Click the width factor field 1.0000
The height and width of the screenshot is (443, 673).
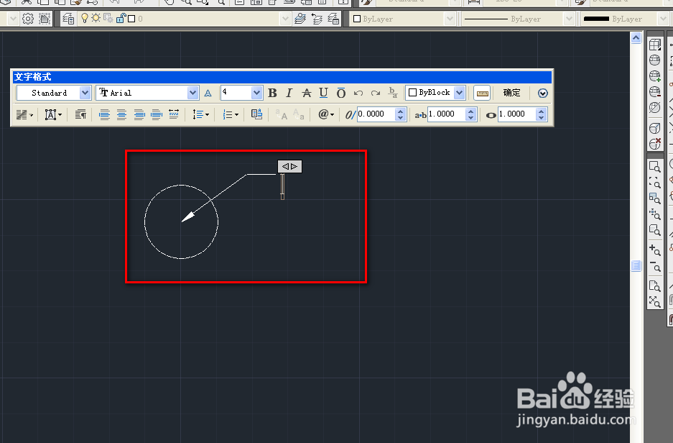tap(516, 114)
